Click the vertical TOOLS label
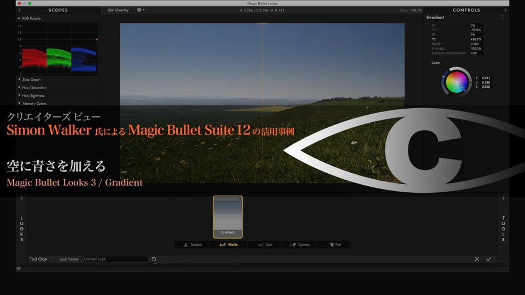525x295 pixels. 503,229
